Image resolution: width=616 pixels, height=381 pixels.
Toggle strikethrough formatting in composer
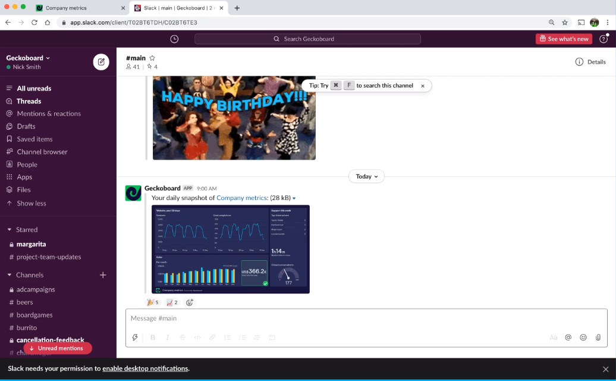[x=182, y=338]
